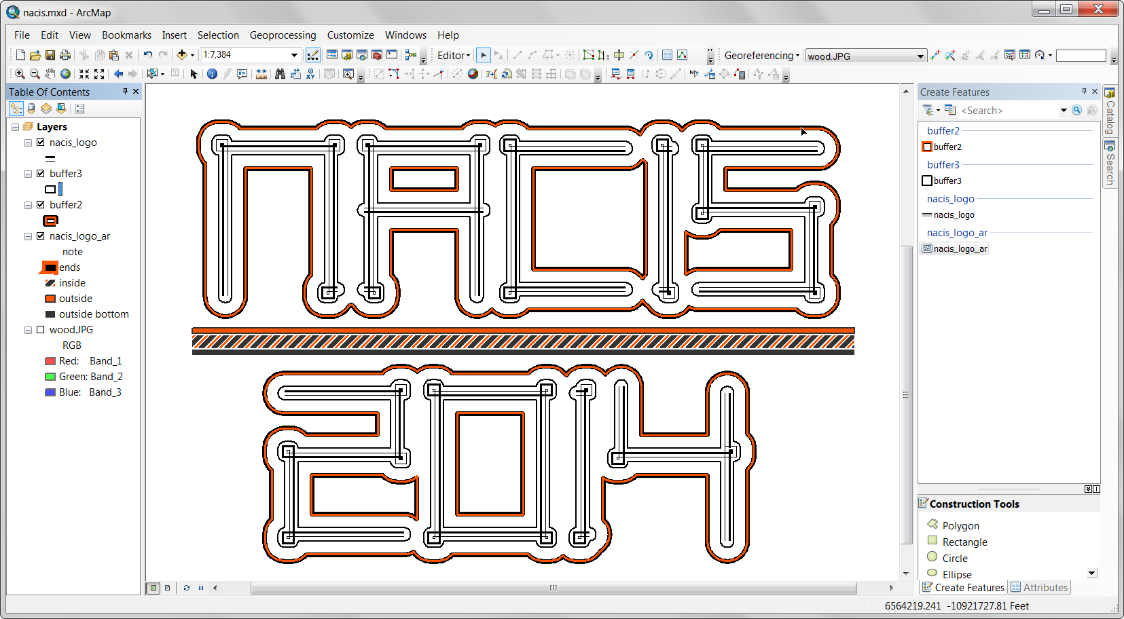Viewport: 1124px width, 619px height.
Task: Choose the Circle construction tool
Action: coord(947,558)
